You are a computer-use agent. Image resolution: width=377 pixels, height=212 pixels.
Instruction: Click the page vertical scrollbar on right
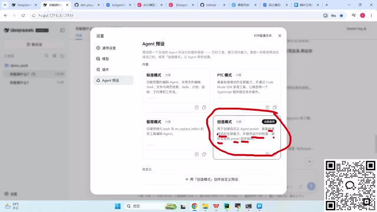pyautogui.click(x=376, y=144)
